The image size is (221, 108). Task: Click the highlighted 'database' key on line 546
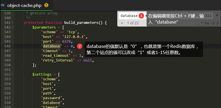52,46
